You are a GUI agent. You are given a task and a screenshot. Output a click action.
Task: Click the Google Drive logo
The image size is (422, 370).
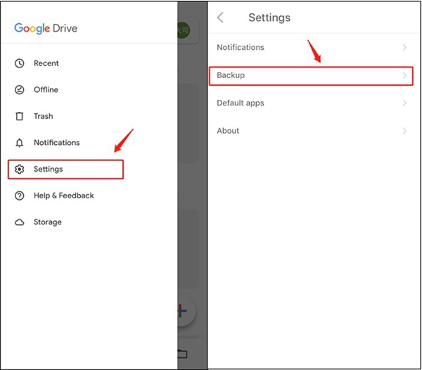pyautogui.click(x=46, y=28)
